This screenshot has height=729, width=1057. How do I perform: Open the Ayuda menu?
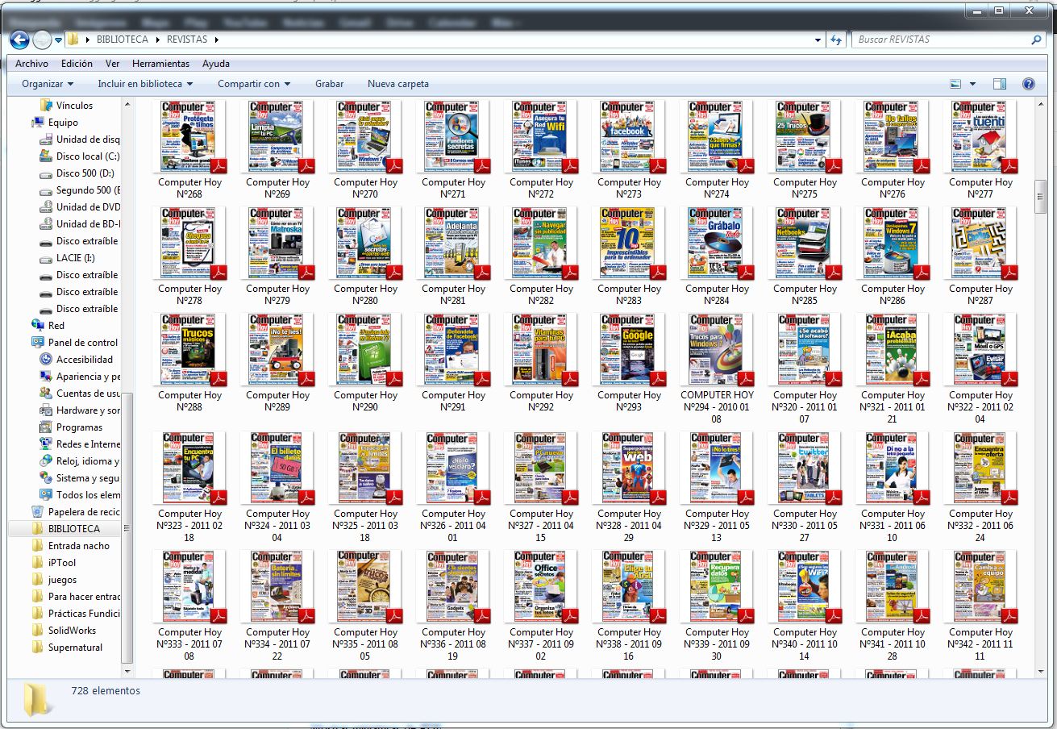click(x=216, y=64)
